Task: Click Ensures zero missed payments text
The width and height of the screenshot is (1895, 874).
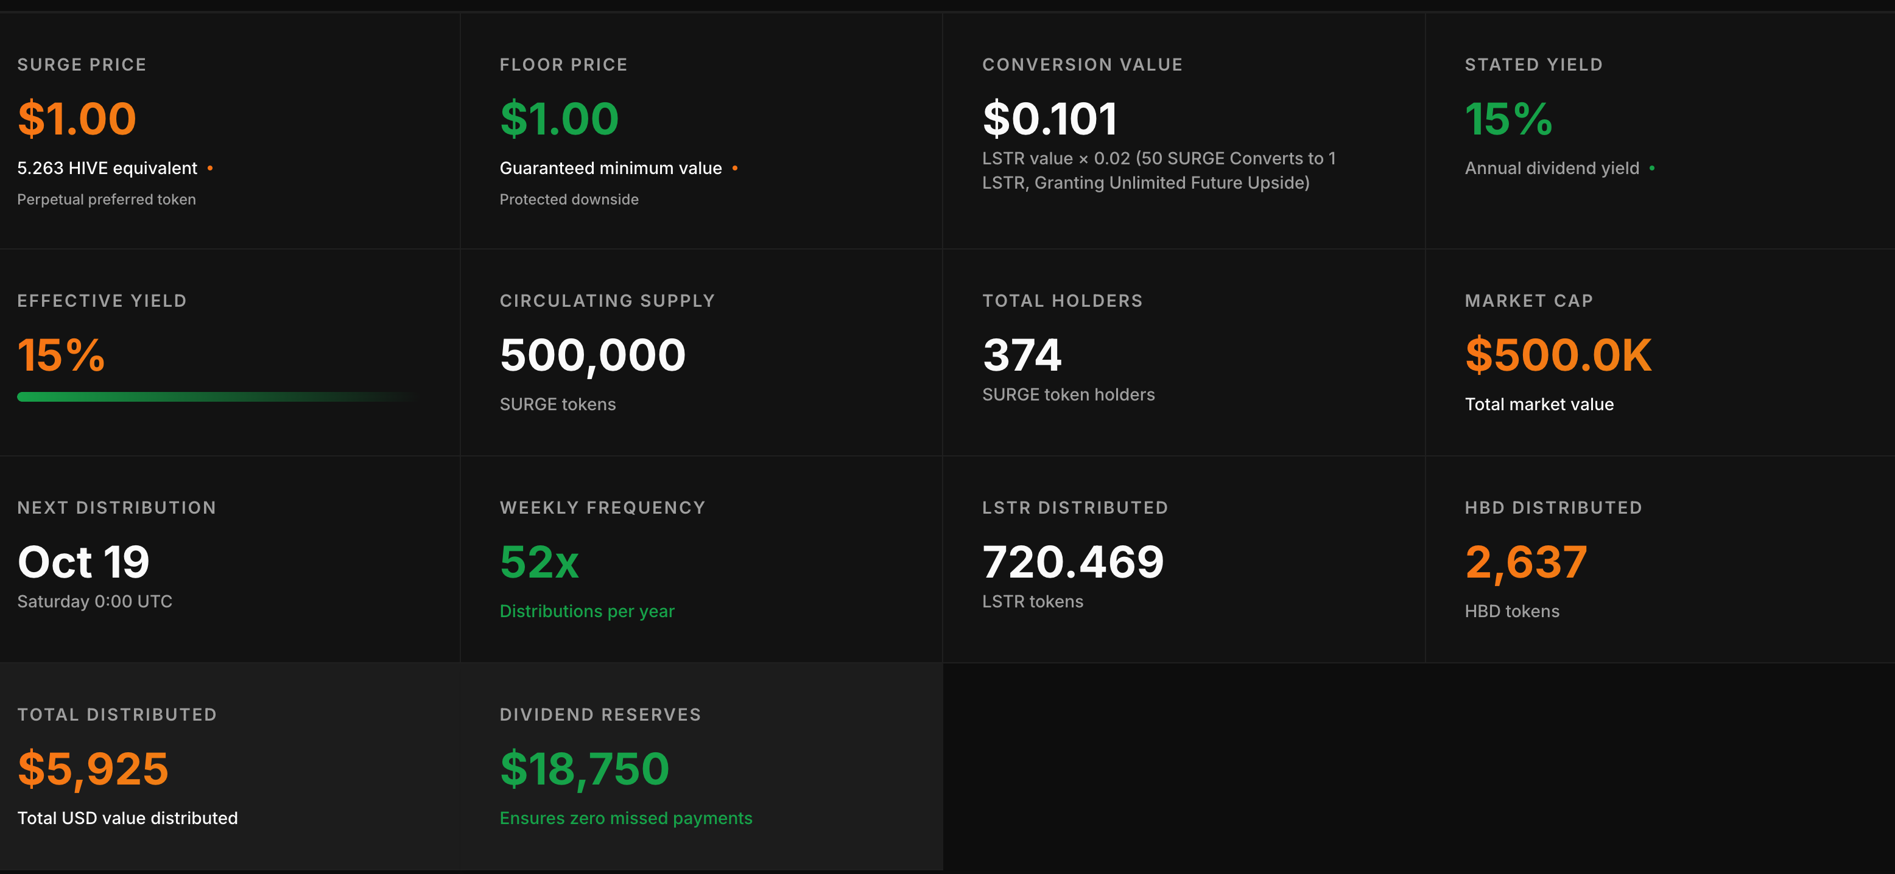Action: click(625, 818)
